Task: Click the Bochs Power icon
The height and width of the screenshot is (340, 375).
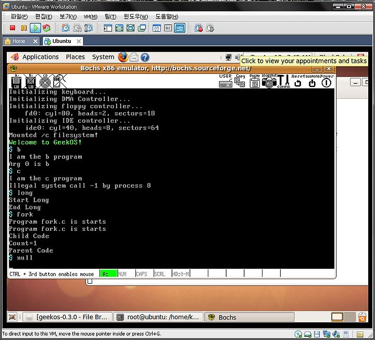Action: point(327,81)
